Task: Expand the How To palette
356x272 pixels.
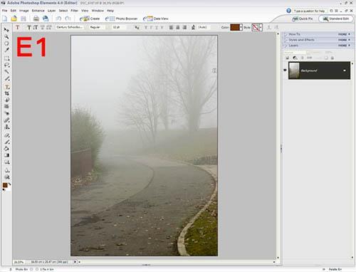Action: point(286,34)
